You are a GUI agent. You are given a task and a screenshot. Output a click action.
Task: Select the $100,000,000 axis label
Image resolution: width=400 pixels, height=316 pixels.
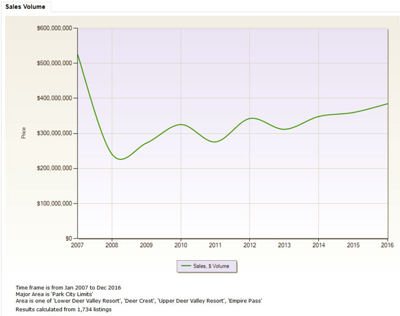pyautogui.click(x=55, y=204)
